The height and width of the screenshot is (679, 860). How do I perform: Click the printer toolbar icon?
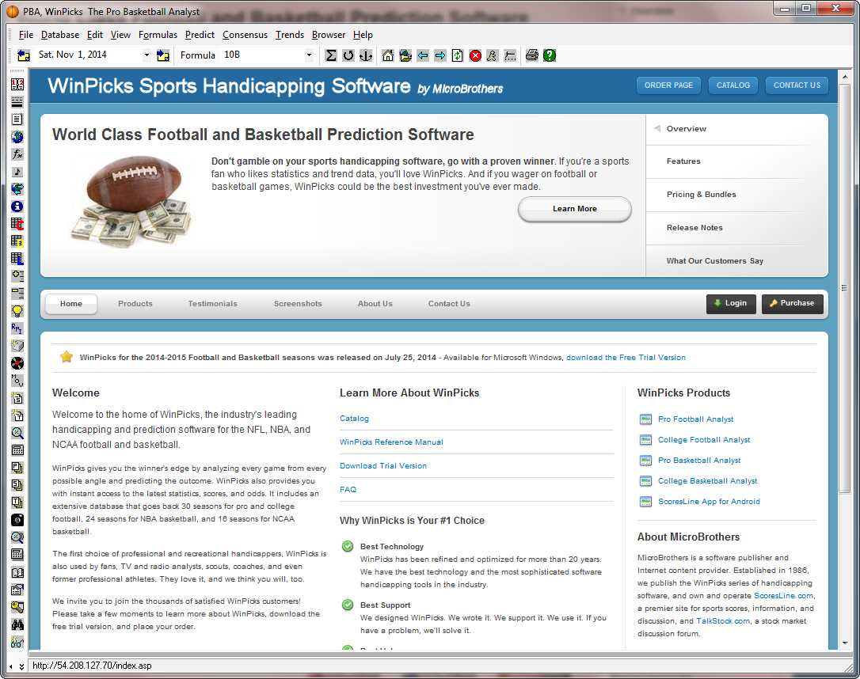coord(532,55)
